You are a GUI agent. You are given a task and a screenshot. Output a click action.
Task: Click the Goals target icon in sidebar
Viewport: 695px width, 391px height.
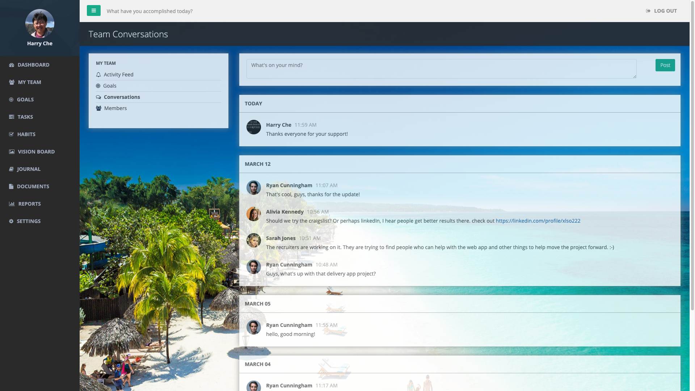(11, 100)
